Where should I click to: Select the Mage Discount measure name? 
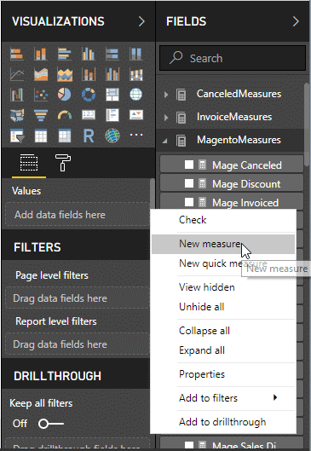246,184
